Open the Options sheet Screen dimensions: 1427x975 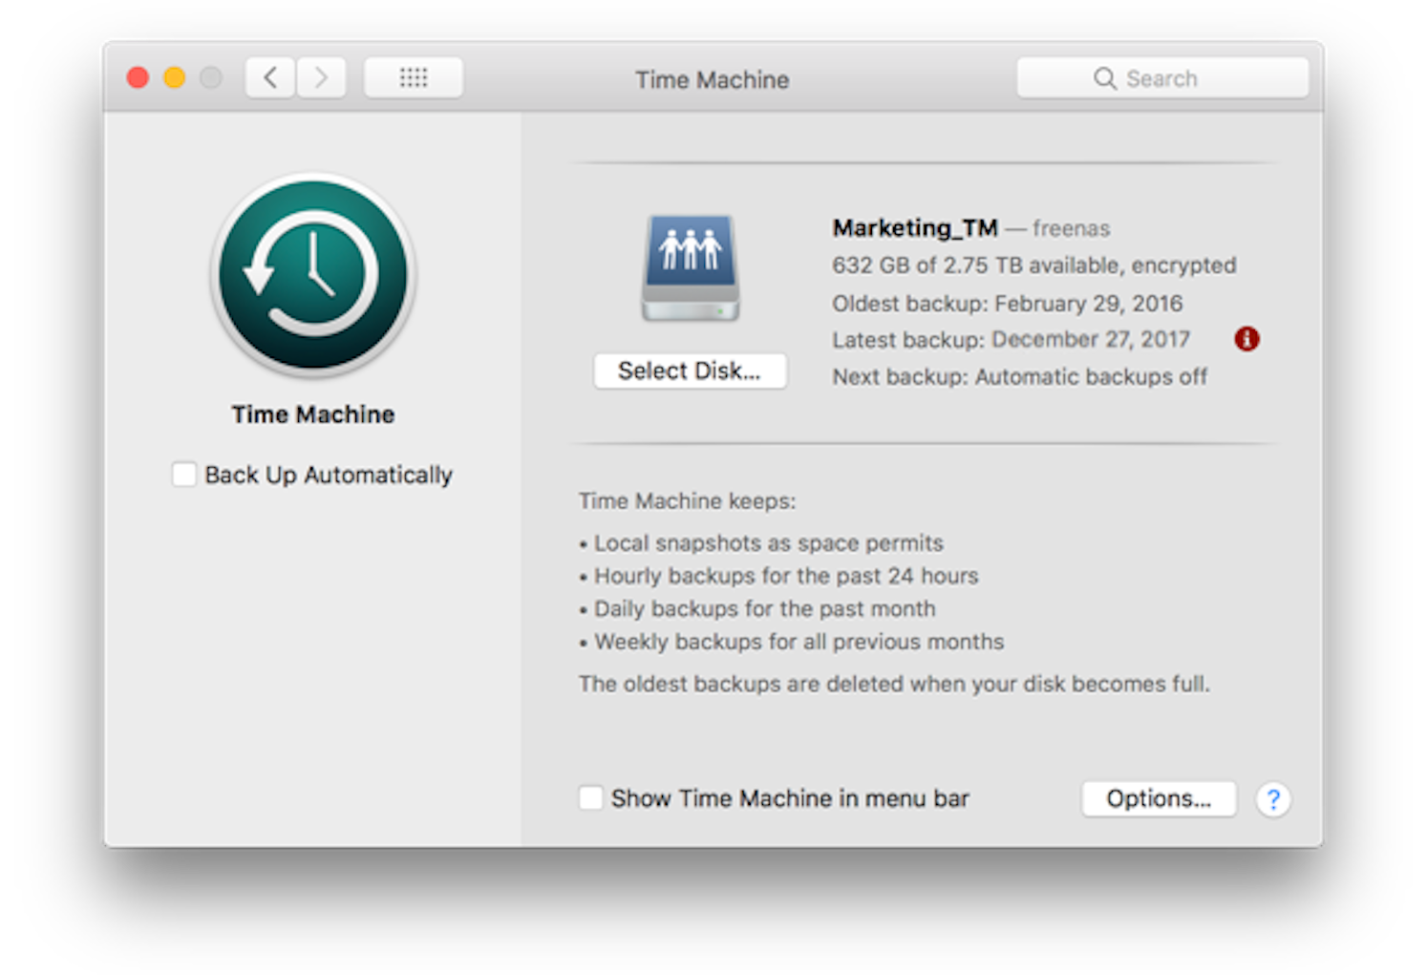click(1159, 798)
